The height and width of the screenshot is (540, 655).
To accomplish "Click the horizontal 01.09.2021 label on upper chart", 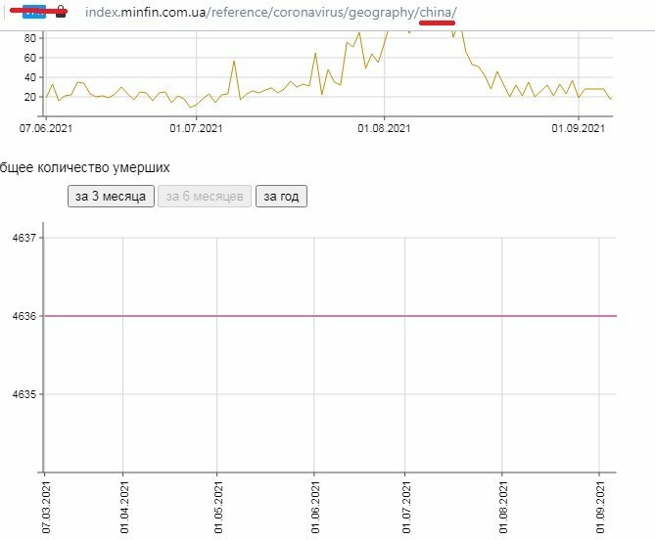I will point(578,128).
